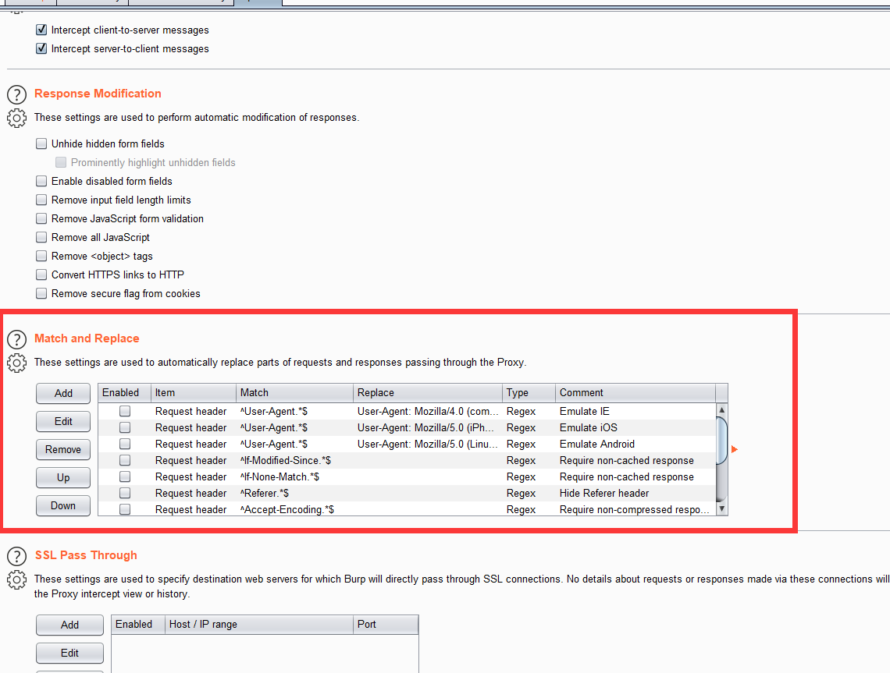Click the Match and Replace help icon
890x673 pixels.
[x=16, y=340]
